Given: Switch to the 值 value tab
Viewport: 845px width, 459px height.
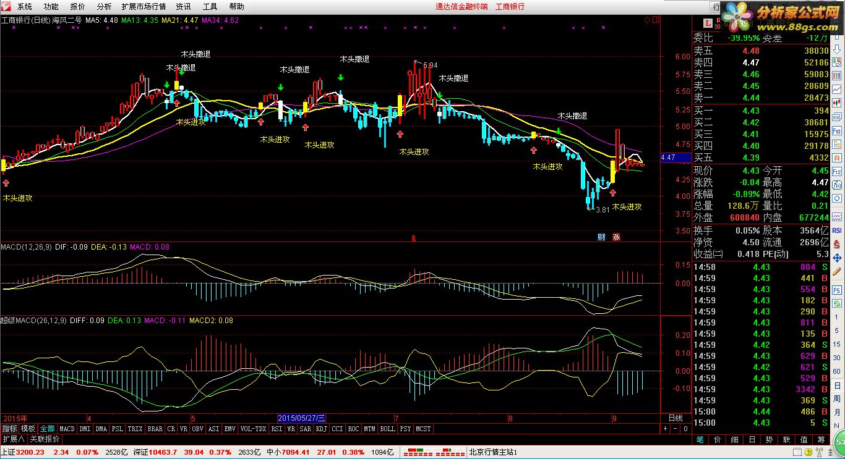Looking at the screenshot, I should click(x=804, y=440).
